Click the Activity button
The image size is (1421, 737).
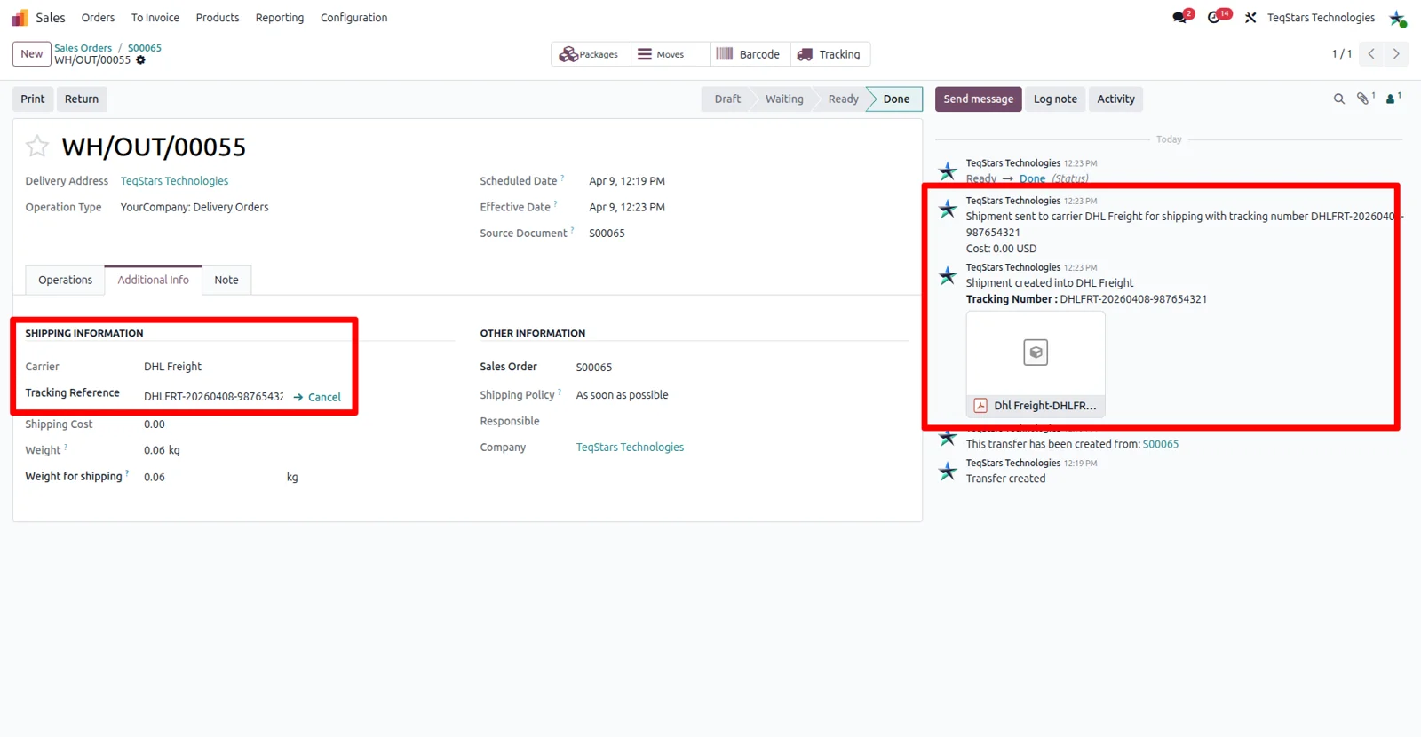[x=1116, y=99]
